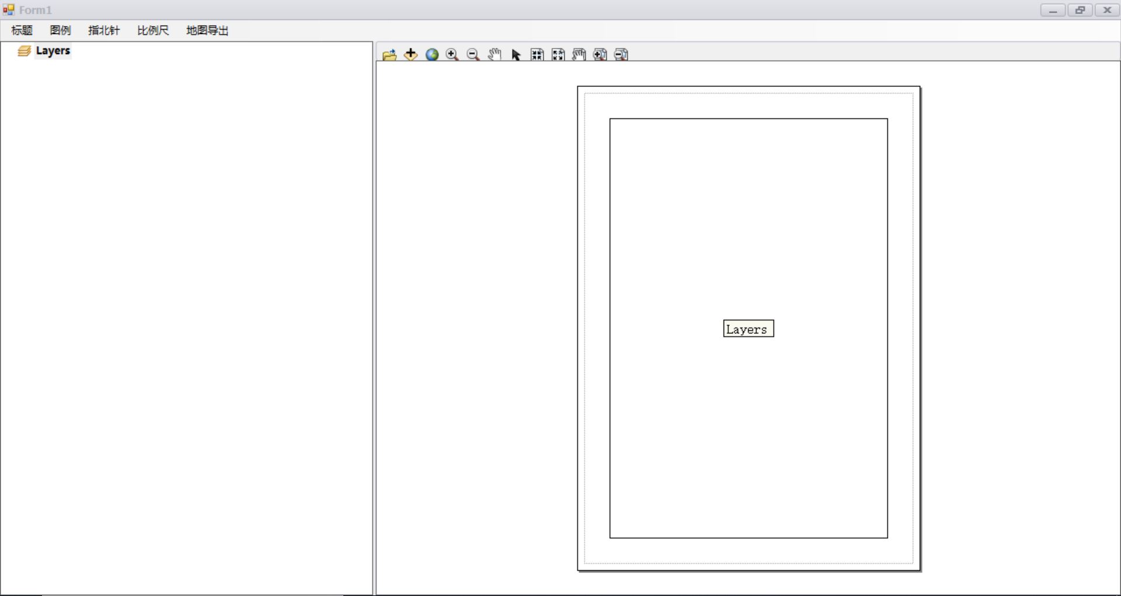Close the Form1 window

[x=1107, y=10]
